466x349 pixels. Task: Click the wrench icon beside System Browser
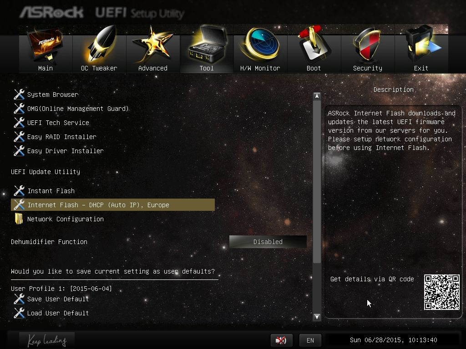tap(19, 95)
